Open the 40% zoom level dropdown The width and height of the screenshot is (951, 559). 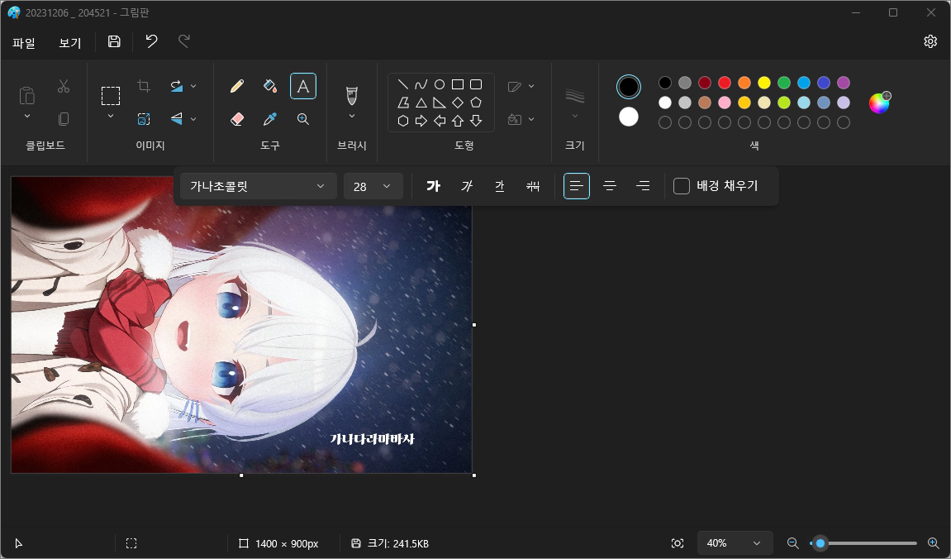point(735,543)
